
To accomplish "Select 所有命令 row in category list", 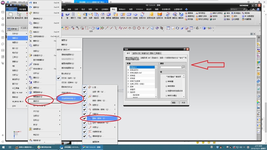I will [142, 67].
